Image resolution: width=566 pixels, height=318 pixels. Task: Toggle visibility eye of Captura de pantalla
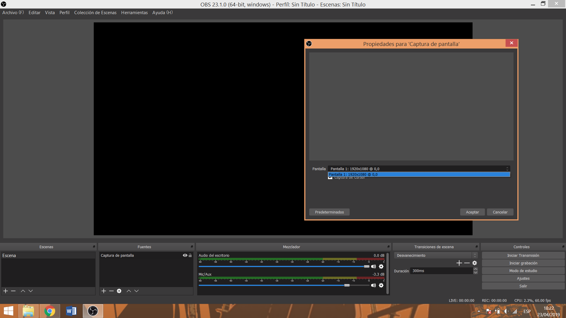tap(185, 255)
